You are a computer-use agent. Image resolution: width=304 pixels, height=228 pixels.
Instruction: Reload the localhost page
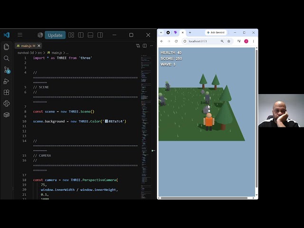176,41
